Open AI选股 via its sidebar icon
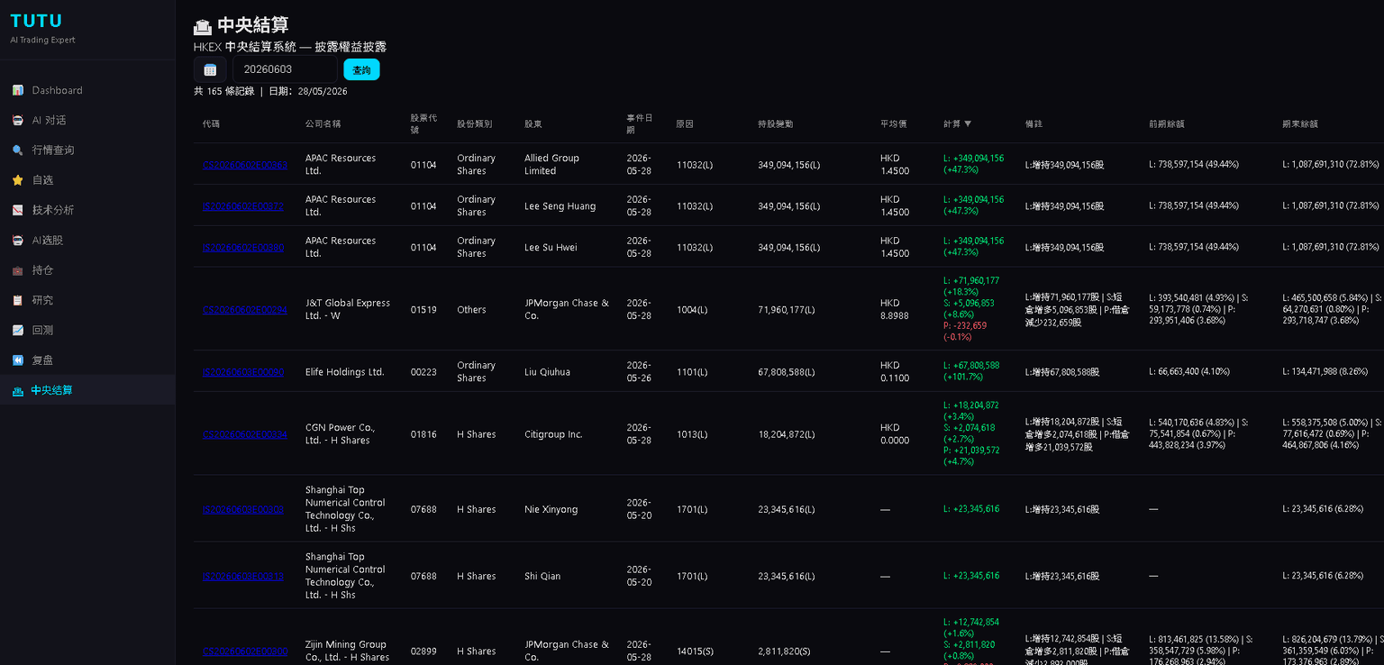The image size is (1384, 665). coord(17,240)
